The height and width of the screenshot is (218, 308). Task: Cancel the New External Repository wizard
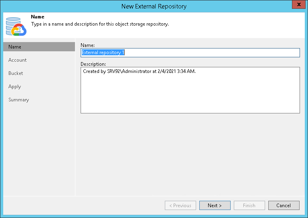click(284, 205)
